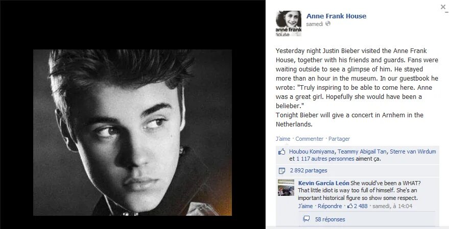Like the post with the J'aime link

283,139
